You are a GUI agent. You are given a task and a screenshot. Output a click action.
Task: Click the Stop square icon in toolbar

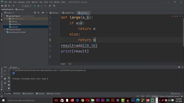coord(45,6)
